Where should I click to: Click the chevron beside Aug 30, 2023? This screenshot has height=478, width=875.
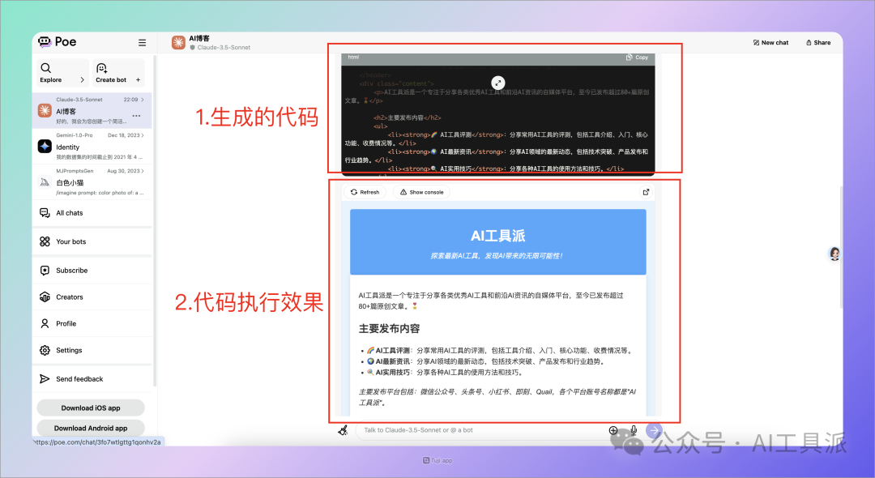143,171
